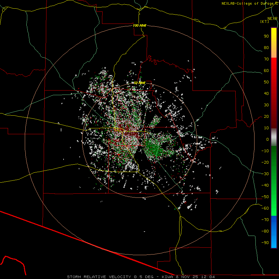Click the "[KT]" units label above color bar
Viewport: 279px width, 279px height.
265,21
